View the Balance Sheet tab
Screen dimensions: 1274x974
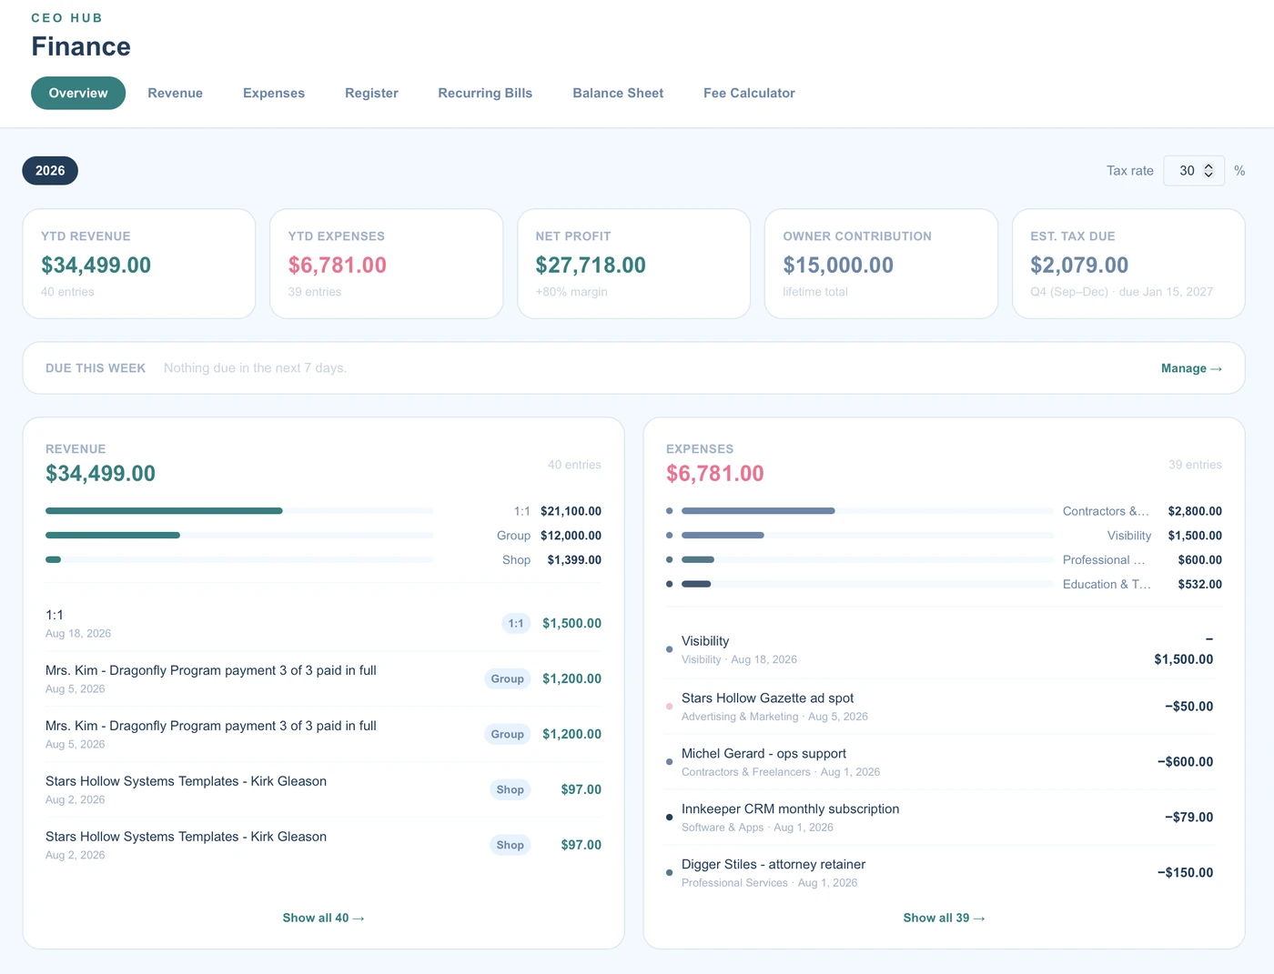click(x=618, y=93)
